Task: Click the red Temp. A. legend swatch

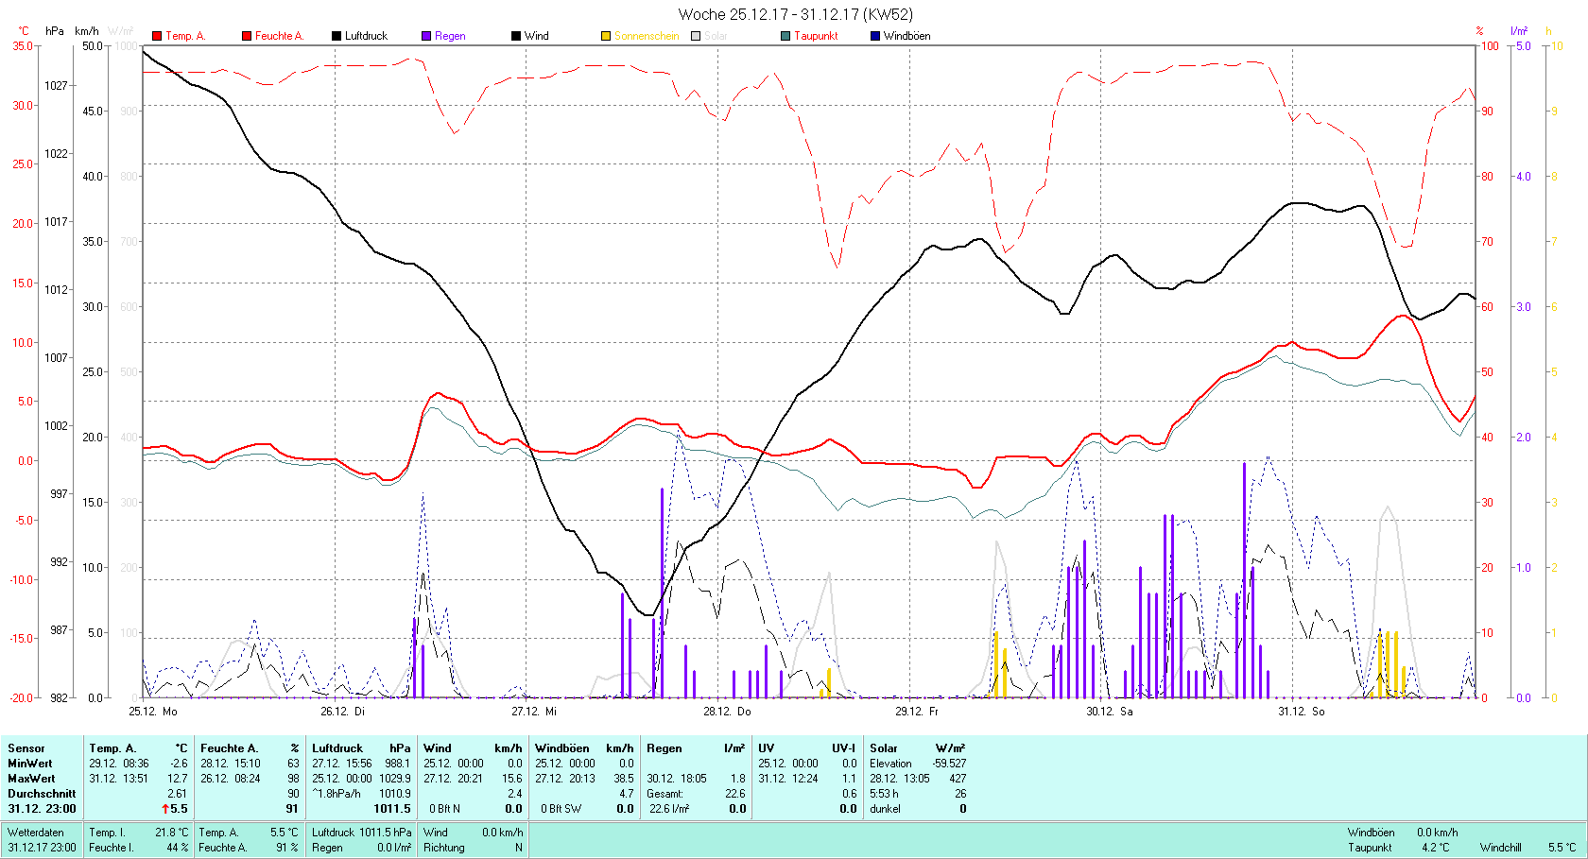Action: [157, 36]
